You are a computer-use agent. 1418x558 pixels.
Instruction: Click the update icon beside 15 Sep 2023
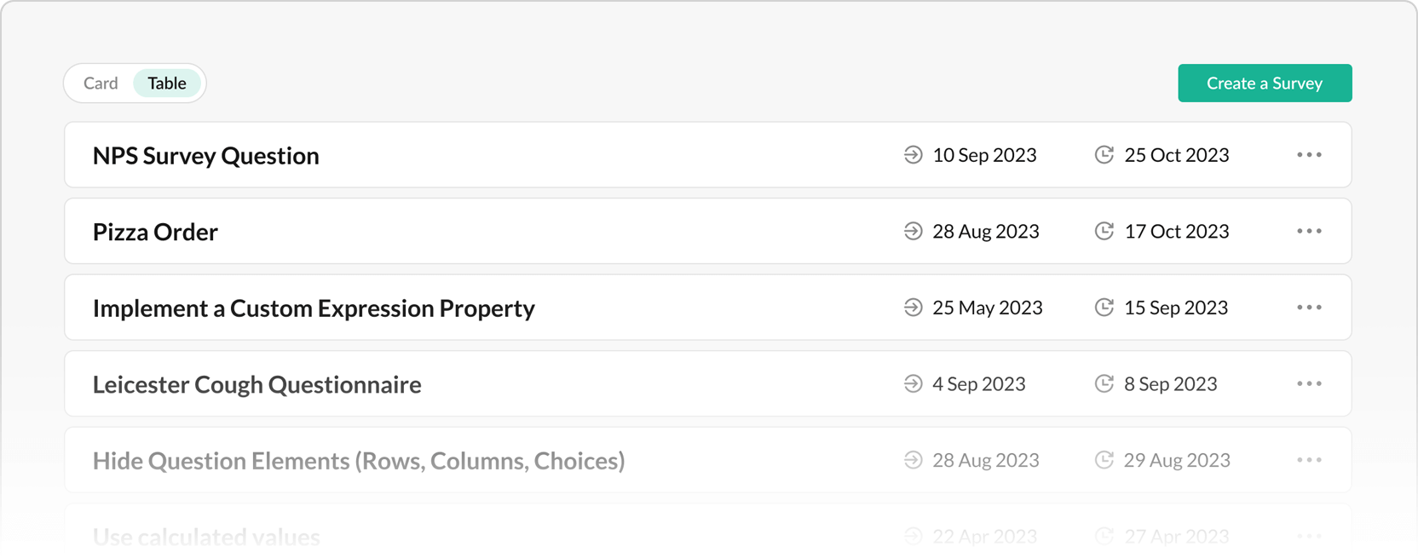click(x=1104, y=308)
